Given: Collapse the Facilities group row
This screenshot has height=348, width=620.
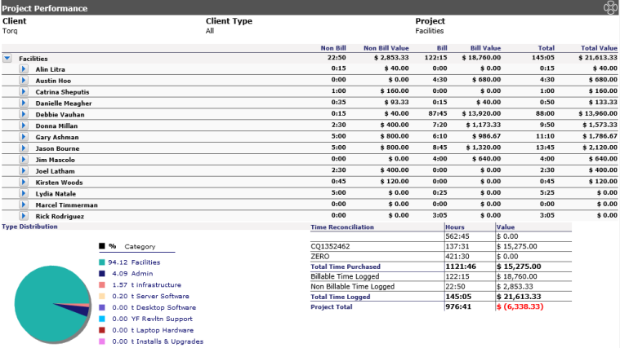Looking at the screenshot, I should coord(7,59).
